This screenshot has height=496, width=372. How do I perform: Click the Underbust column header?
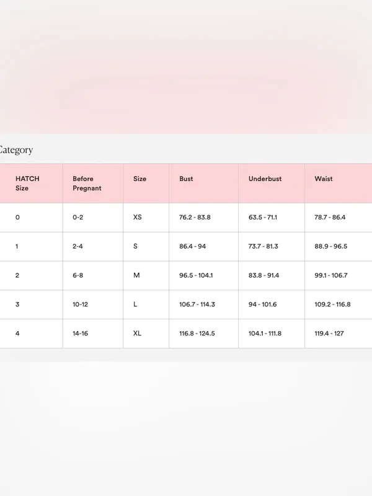265,179
